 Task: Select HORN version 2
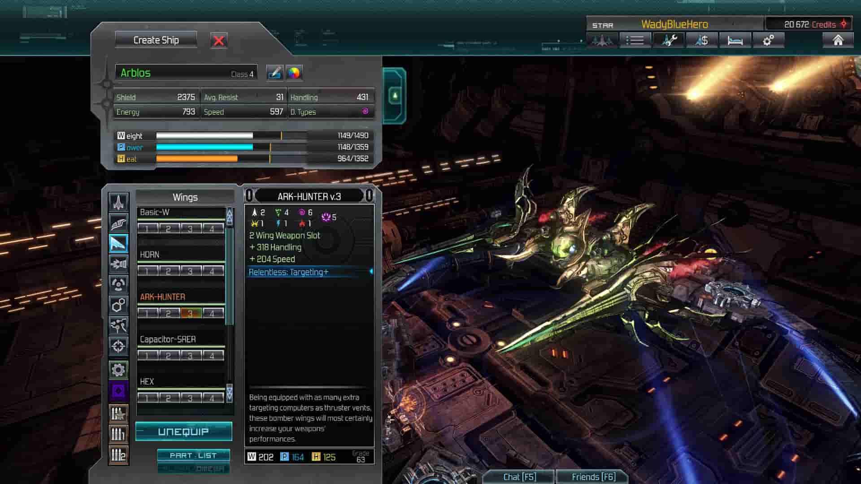169,271
